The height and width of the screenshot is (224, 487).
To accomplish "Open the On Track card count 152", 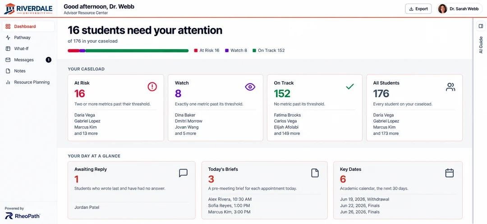I will point(282,93).
